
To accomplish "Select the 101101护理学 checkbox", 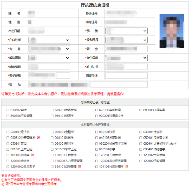I will (x=8, y=155).
